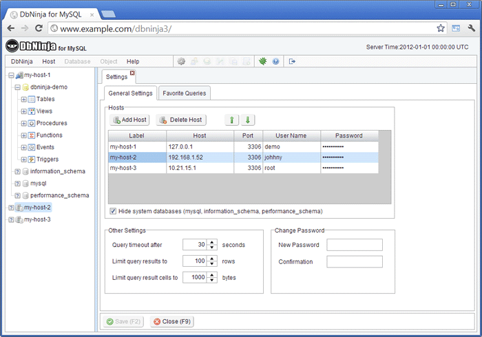Click the browser extension icon beside star
Viewport: 482px width, 337px height.
pos(456,28)
